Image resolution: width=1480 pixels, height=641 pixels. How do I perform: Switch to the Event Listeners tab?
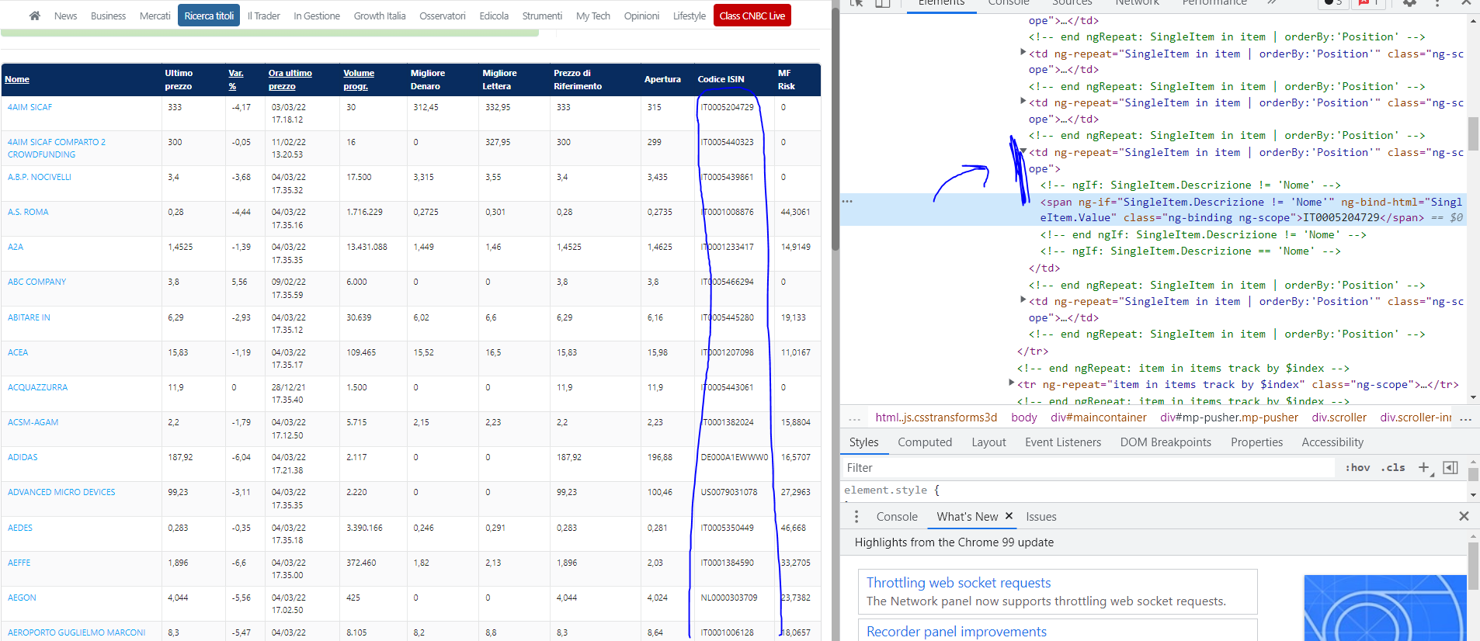pos(1063,442)
